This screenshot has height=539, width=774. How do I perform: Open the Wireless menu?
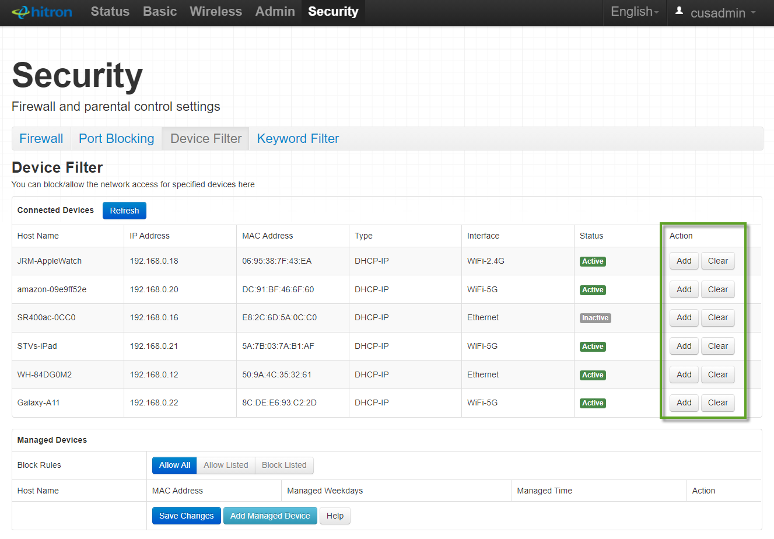point(216,12)
